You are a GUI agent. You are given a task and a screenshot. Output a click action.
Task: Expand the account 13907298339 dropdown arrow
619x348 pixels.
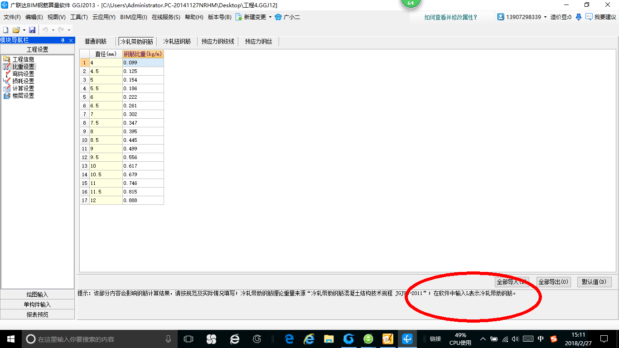[x=545, y=17]
